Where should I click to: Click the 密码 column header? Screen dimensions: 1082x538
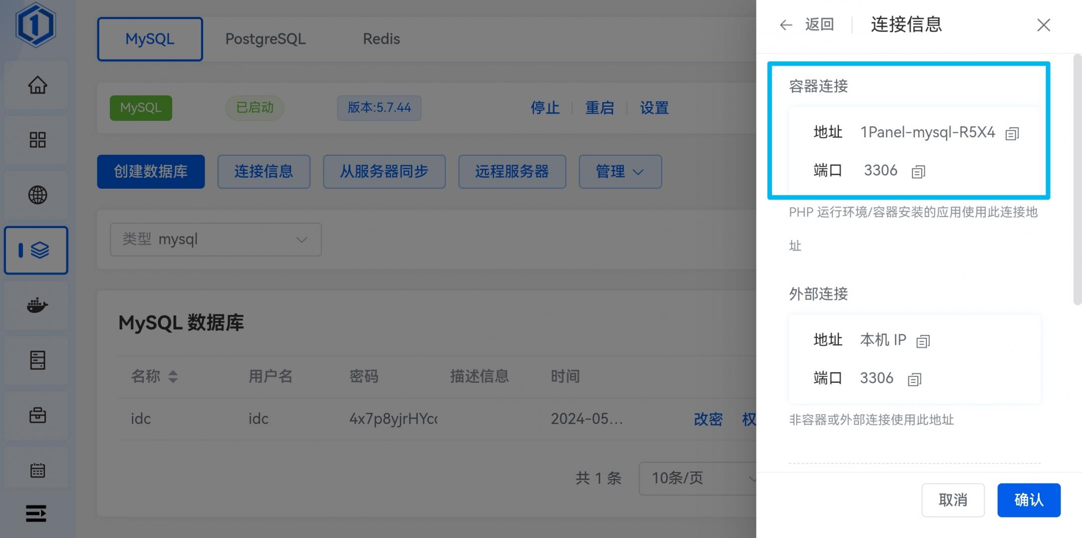364,376
